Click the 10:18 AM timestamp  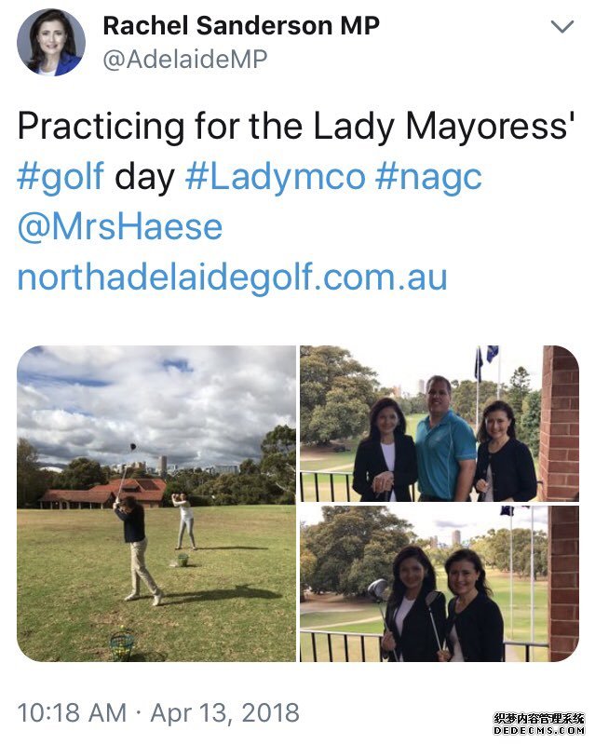[x=72, y=712]
